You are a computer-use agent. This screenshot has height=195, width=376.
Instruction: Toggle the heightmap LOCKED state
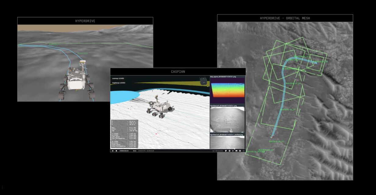[119, 83]
